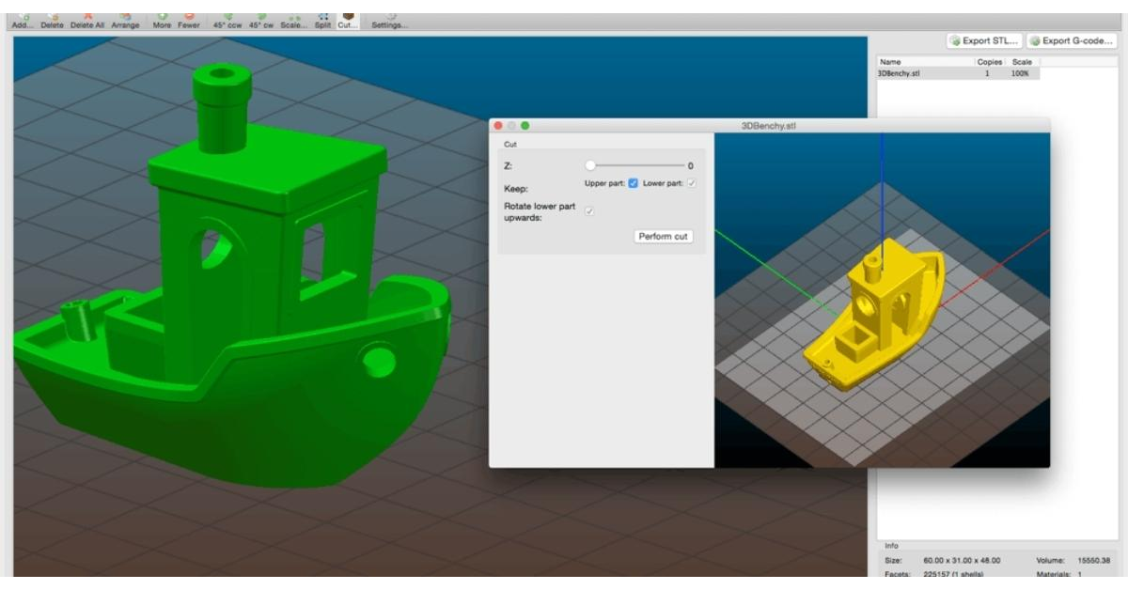The height and width of the screenshot is (590, 1128).
Task: Click the Export G-code button
Action: click(x=1072, y=40)
